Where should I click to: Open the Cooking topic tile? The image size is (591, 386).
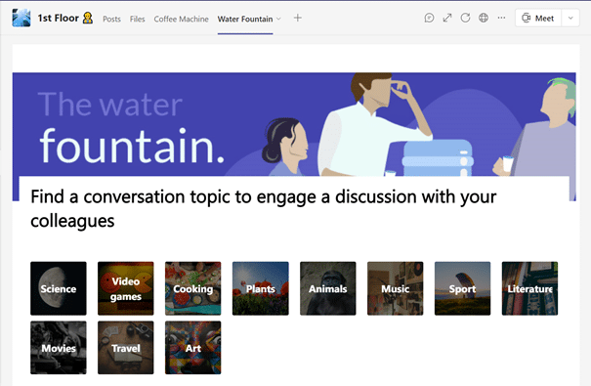pos(193,288)
